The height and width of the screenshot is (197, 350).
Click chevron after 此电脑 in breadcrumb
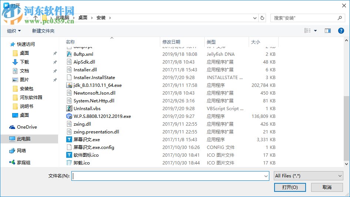[x=74, y=18]
